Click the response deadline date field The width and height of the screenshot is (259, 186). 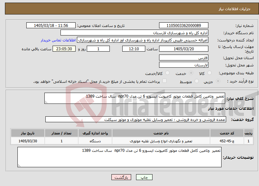coord(183,49)
